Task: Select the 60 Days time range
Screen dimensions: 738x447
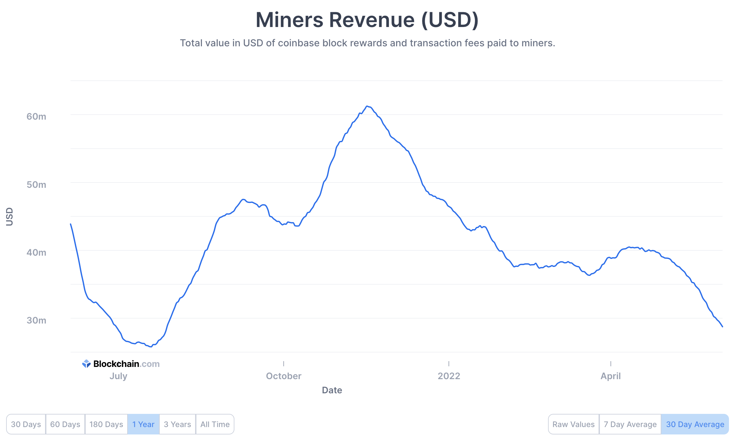Action: tap(65, 424)
